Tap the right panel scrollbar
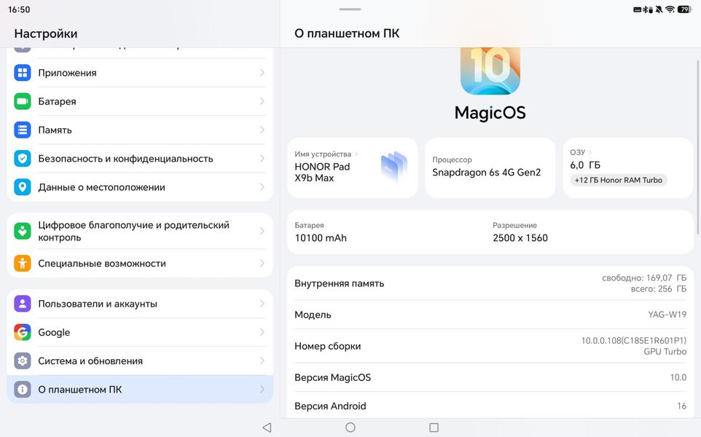Image resolution: width=701 pixels, height=437 pixels. pyautogui.click(x=698, y=147)
